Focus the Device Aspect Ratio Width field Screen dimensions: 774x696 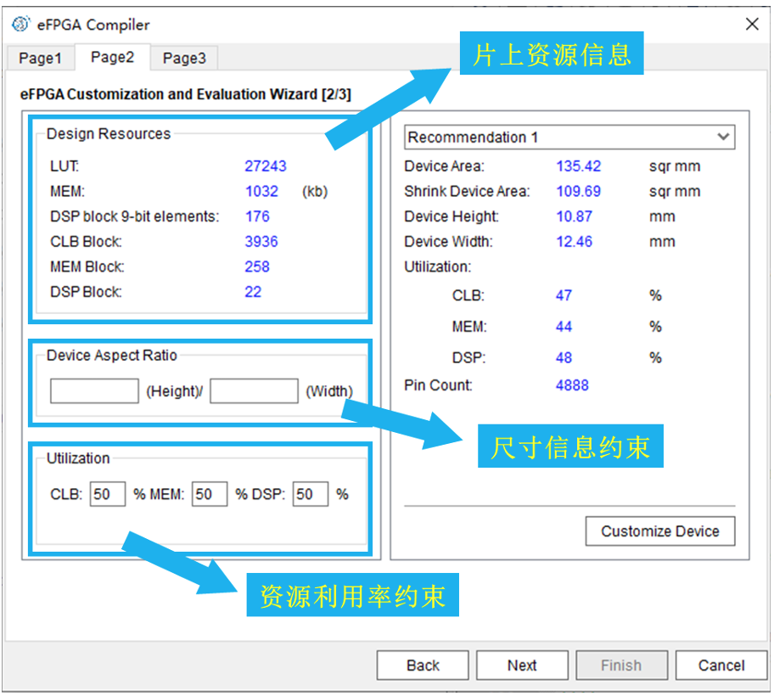254,391
